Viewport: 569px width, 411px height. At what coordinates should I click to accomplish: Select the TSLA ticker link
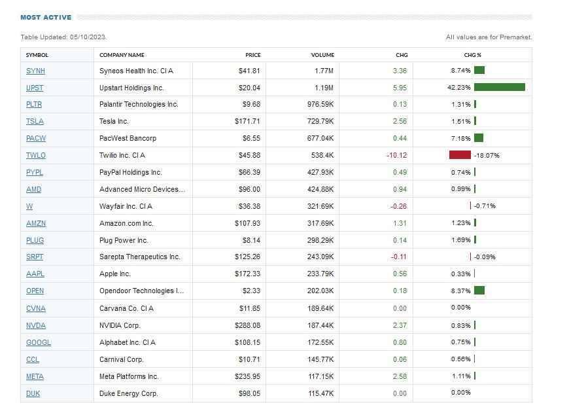pyautogui.click(x=35, y=122)
